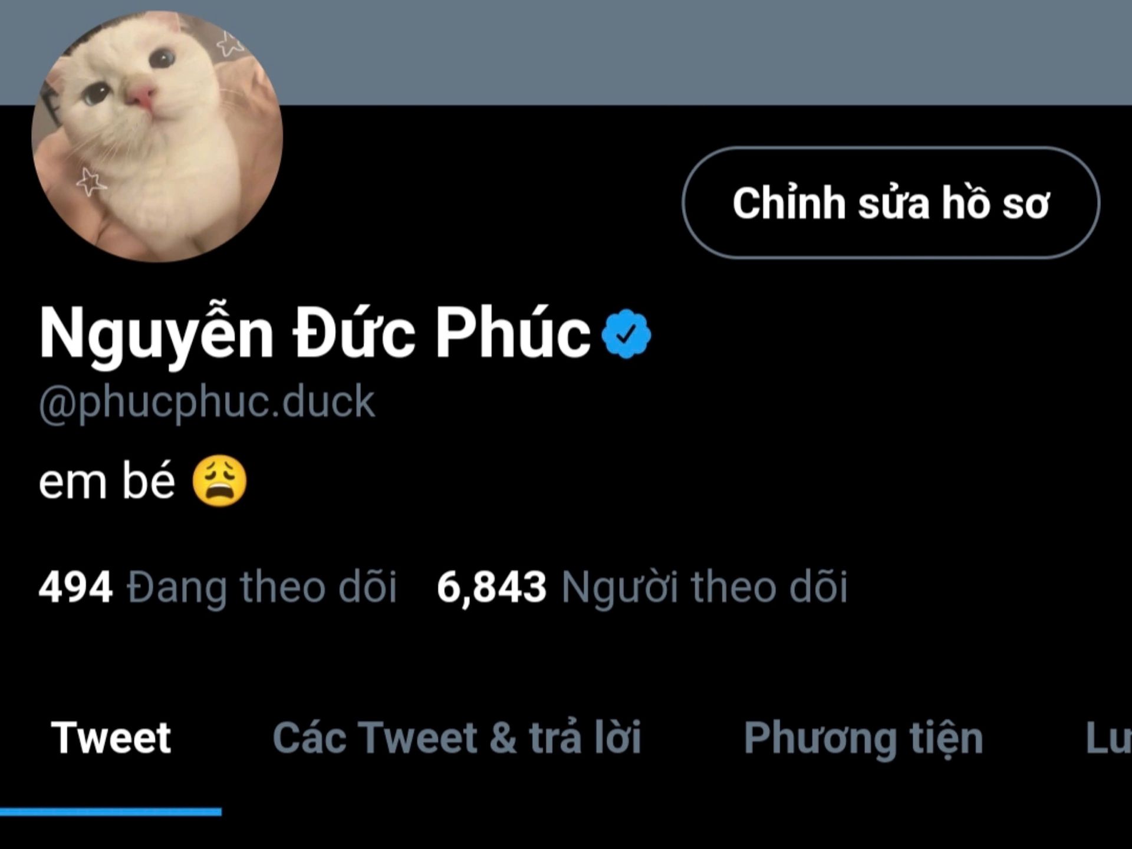1132x849 pixels.
Task: Click the cat's pink nose in avatar
Action: (x=143, y=96)
